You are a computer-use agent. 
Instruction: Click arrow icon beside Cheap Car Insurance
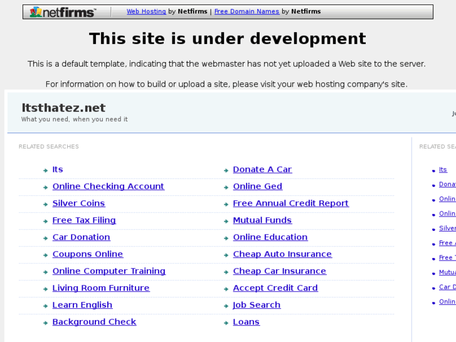click(x=226, y=272)
